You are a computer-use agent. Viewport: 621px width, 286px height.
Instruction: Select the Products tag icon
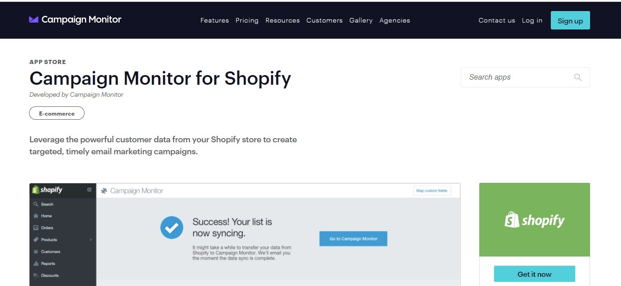pos(36,239)
